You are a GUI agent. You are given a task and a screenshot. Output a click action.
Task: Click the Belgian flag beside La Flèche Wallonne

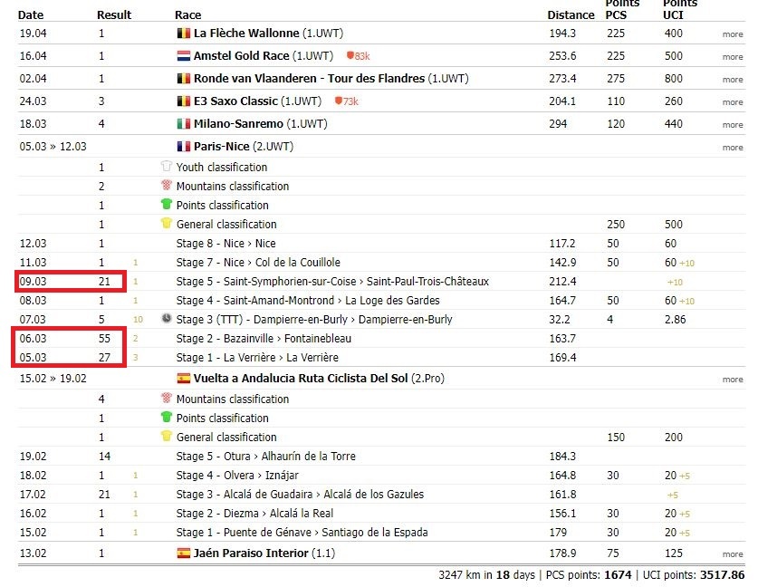click(x=183, y=34)
